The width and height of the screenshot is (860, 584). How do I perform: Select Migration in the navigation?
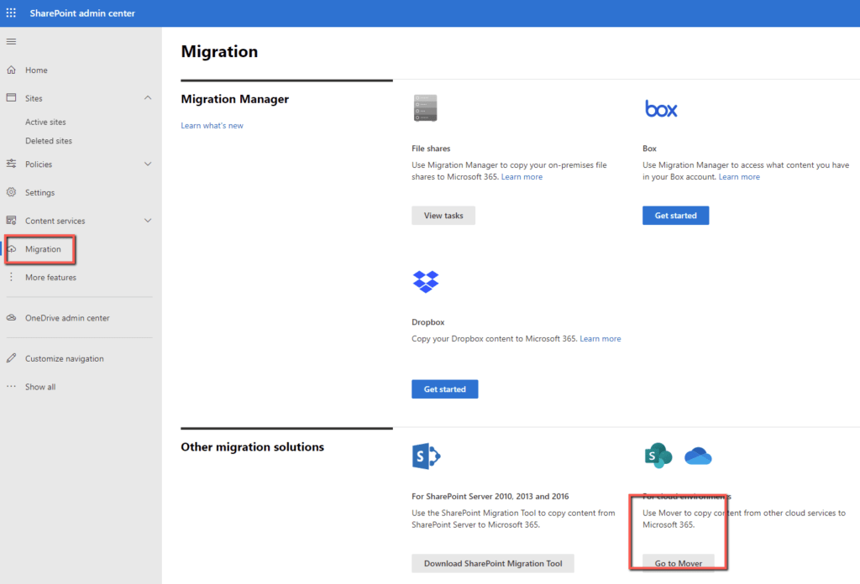point(43,249)
